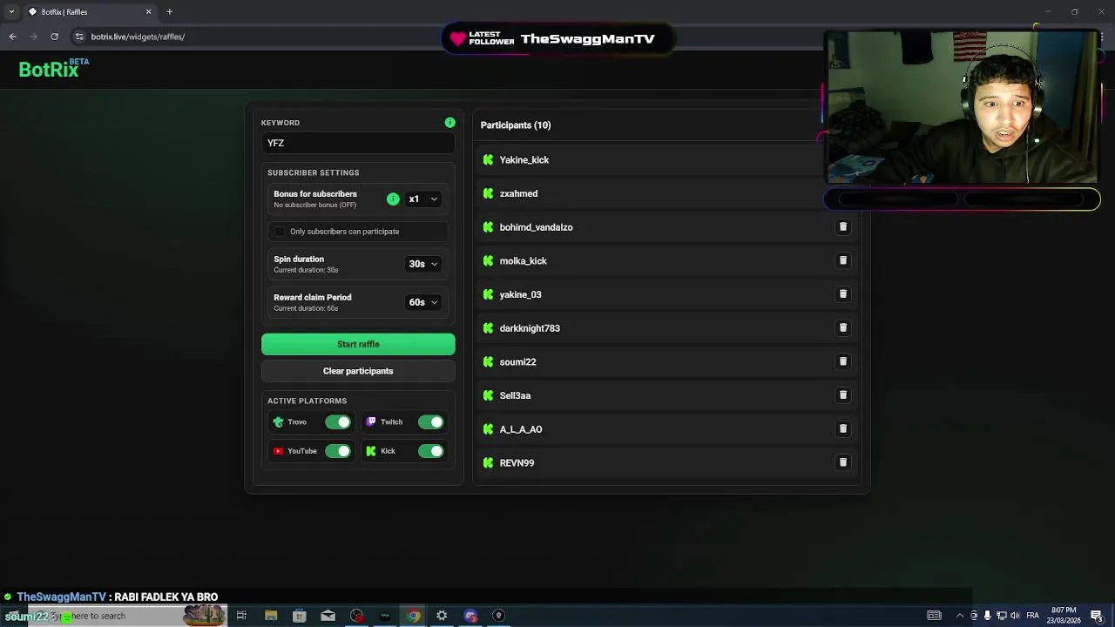Click Kick icon beside Yakine_kick
Viewport: 1115px width, 627px height.
tap(488, 160)
